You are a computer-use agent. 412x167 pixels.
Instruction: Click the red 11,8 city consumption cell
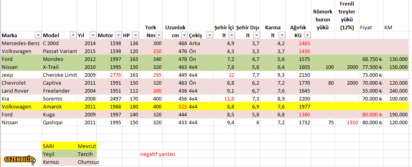pos(224,99)
